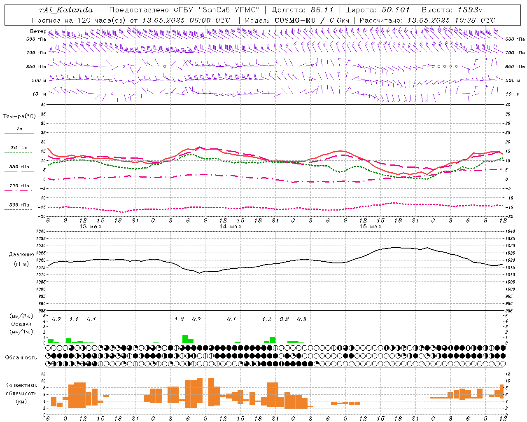
Task: Click the 15 мая date label
Action: tap(370, 227)
